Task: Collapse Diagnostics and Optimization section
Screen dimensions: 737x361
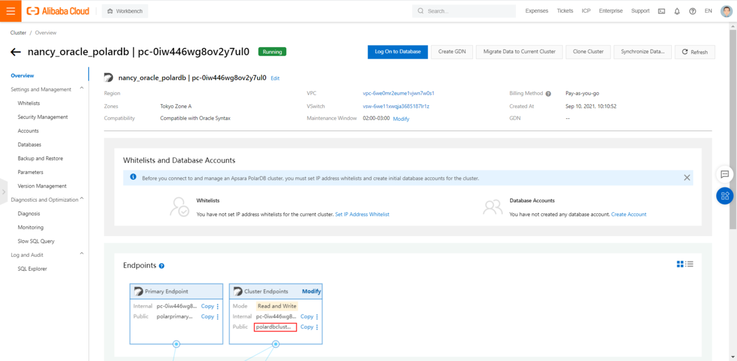Action: pyautogui.click(x=82, y=199)
